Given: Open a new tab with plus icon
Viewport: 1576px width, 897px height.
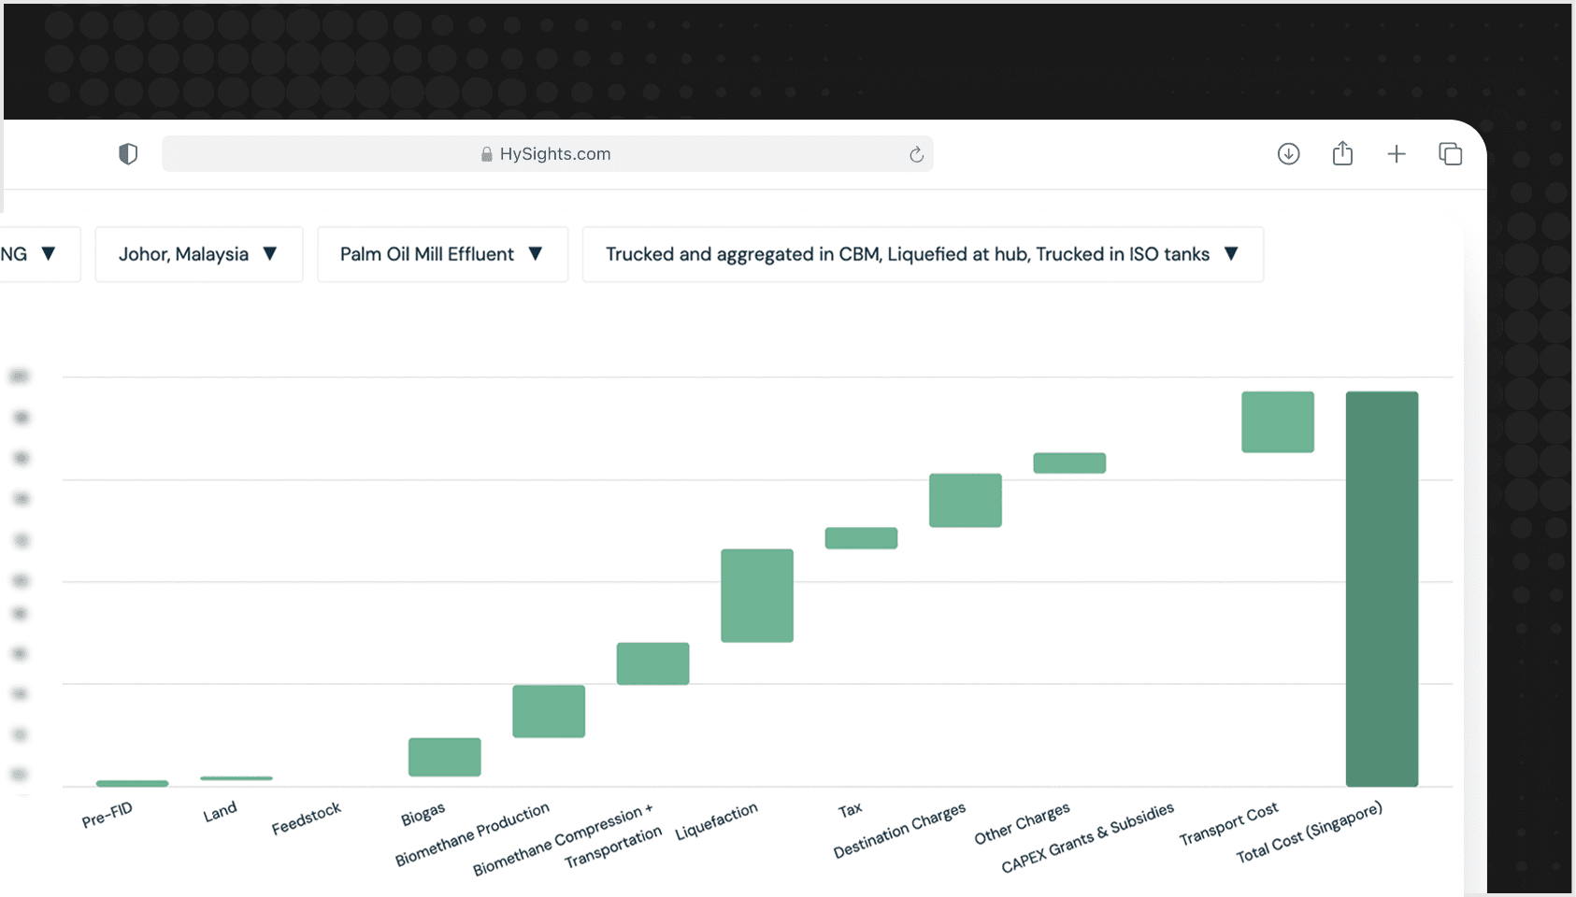Looking at the screenshot, I should click(x=1397, y=154).
